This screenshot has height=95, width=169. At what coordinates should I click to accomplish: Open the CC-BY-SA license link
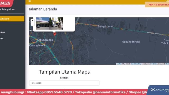point(154,64)
